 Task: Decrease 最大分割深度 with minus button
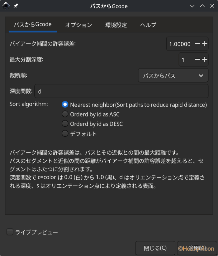(x=198, y=59)
